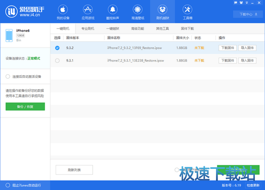
Task: Minimize the window
Action: pos(252,3)
